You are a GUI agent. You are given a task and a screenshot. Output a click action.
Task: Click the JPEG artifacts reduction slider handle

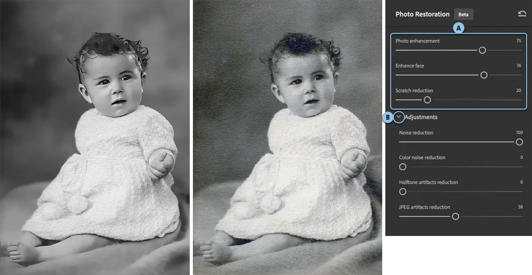pyautogui.click(x=455, y=216)
